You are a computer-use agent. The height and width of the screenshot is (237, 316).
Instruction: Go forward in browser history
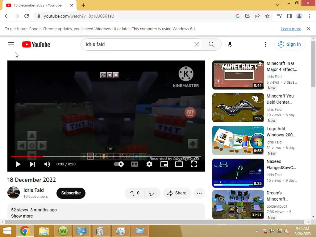click(17, 16)
